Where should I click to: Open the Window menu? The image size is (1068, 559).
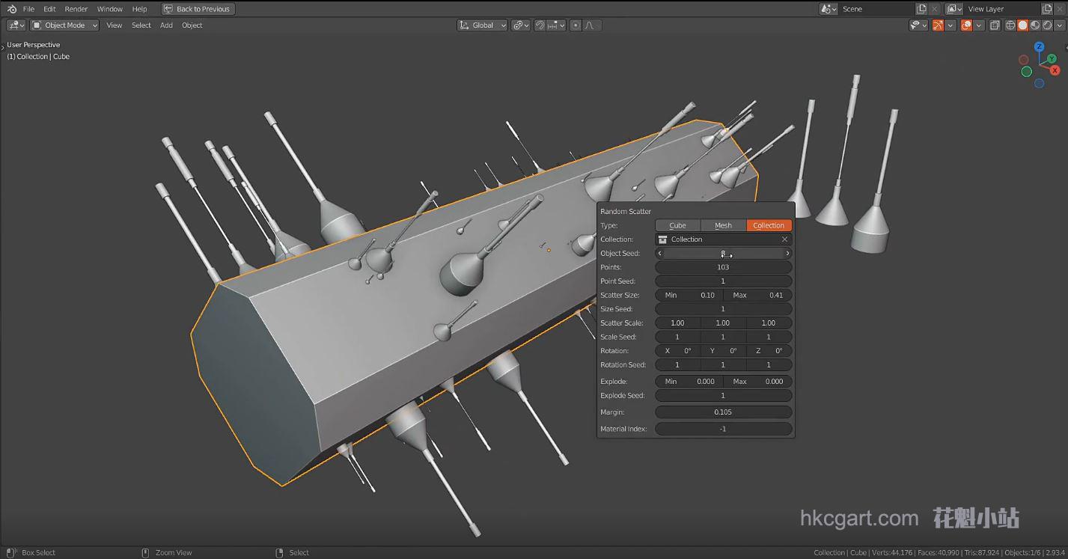pyautogui.click(x=110, y=9)
